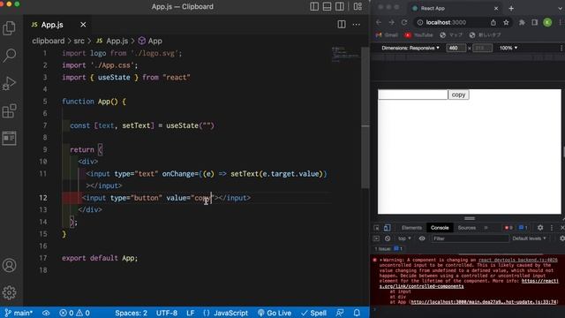Viewport: 565px width, 318px height.
Task: Toggle the bottom panel in VS Code
Action: pyautogui.click(x=327, y=6)
